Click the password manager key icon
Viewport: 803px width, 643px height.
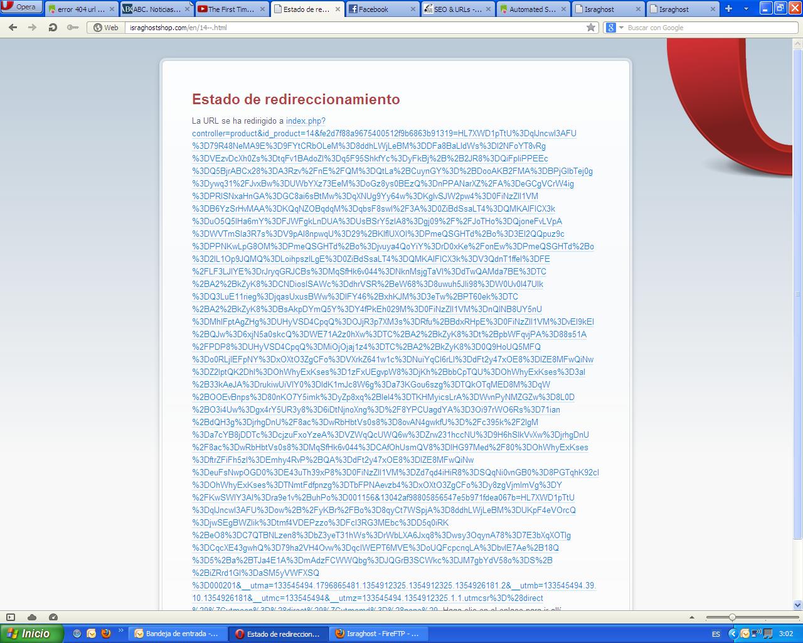(x=73, y=28)
